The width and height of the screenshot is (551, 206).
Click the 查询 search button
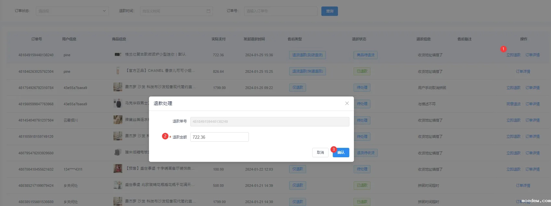pos(329,11)
